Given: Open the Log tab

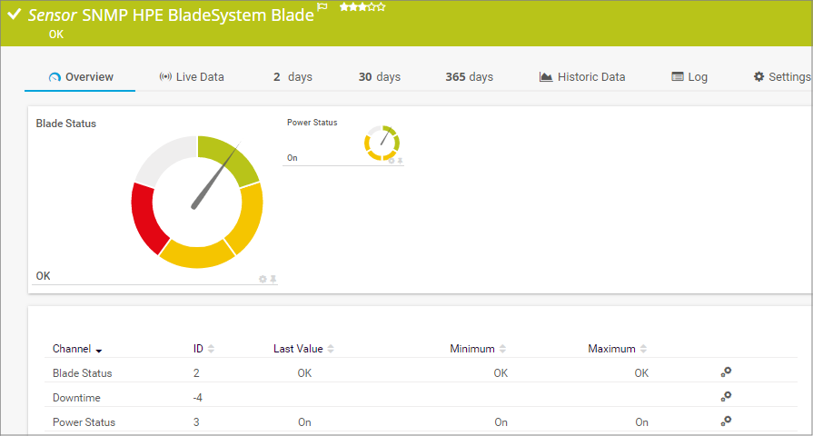Looking at the screenshot, I should tap(689, 77).
